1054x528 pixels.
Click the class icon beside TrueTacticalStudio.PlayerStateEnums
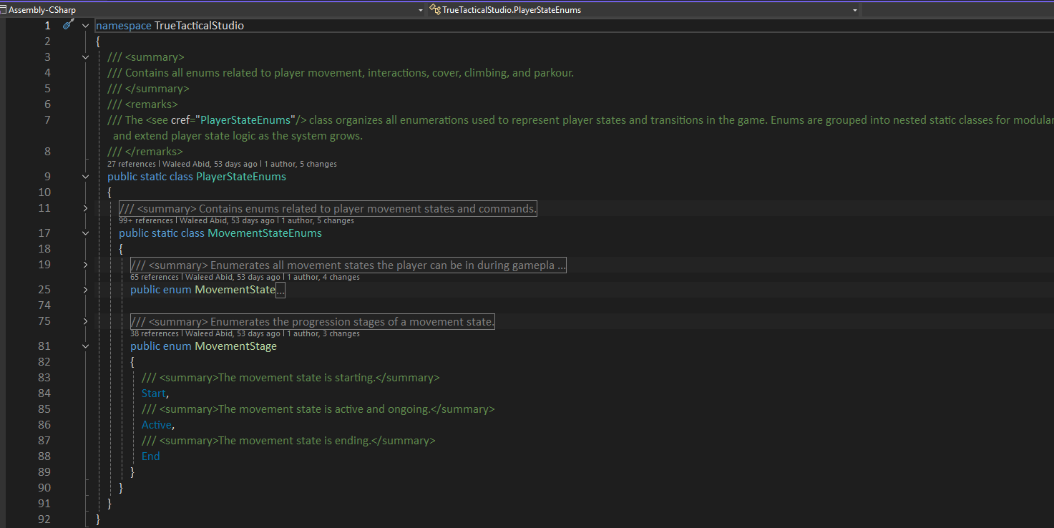pos(434,10)
